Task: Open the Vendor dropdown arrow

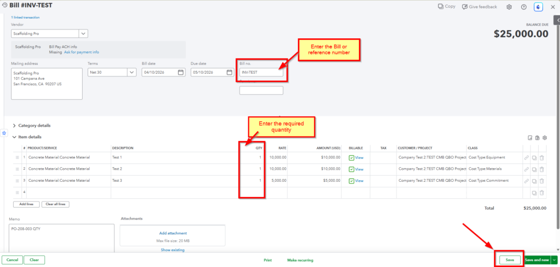Action: (x=83, y=34)
